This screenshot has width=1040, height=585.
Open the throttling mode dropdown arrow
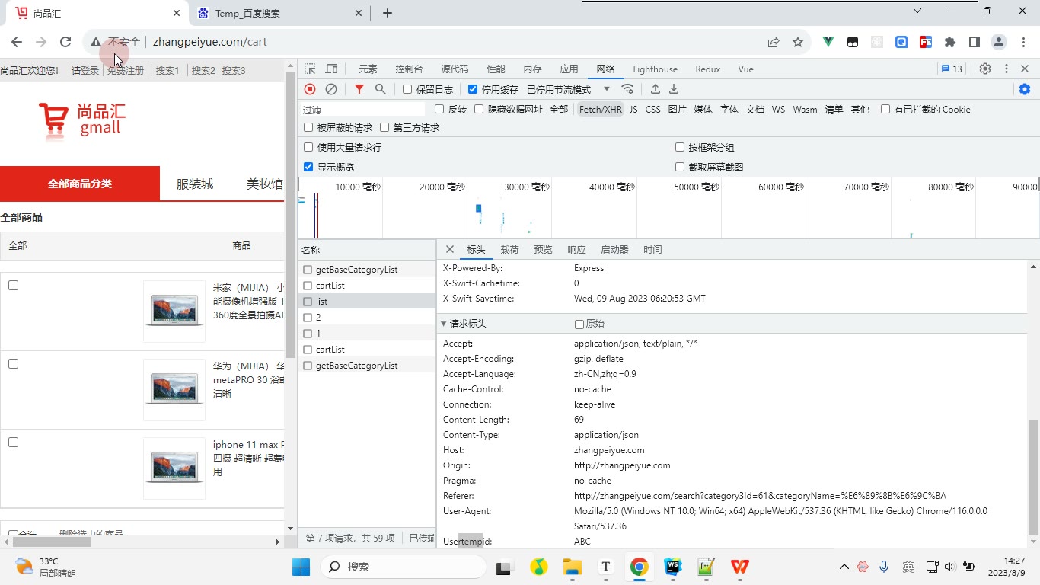[607, 89]
